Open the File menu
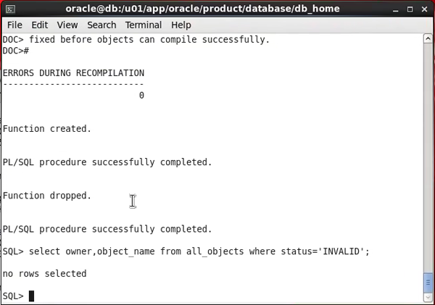The width and height of the screenshot is (435, 305). [x=14, y=25]
